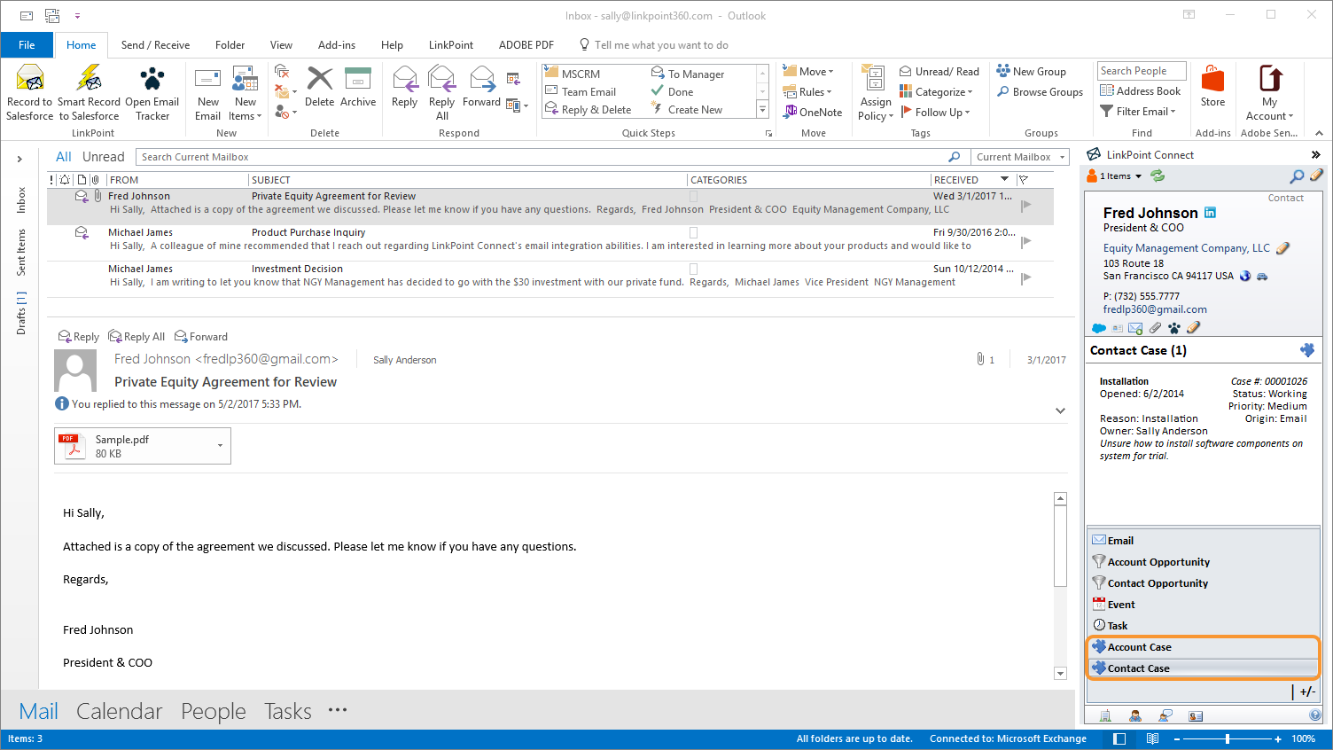Click zoom in plus button
This screenshot has width=1333, height=750.
pyautogui.click(x=1278, y=738)
